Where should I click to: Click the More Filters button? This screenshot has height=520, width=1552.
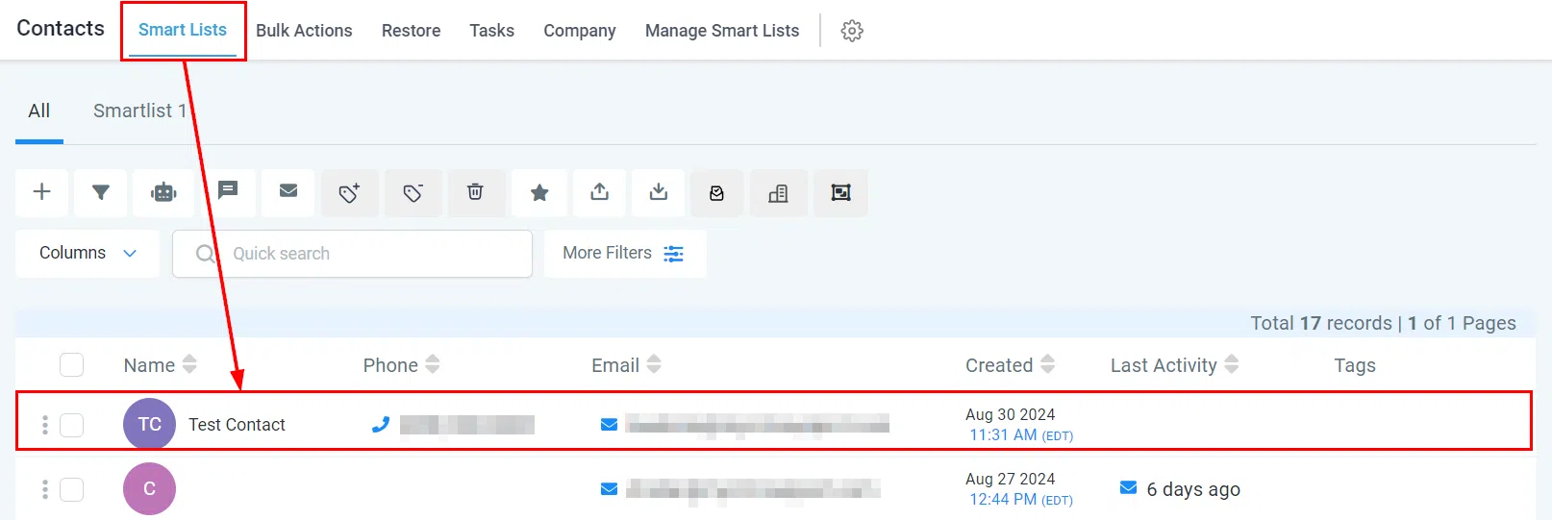625,253
